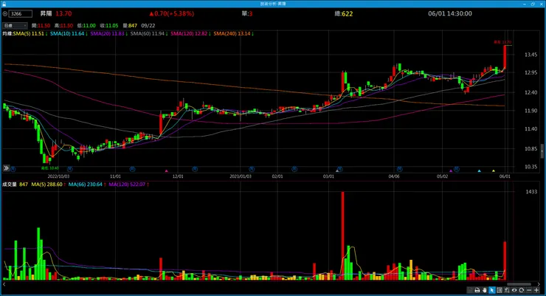Click the ▲0.70(+5.38%) price change text
This screenshot has height=296, width=546.
click(x=172, y=13)
